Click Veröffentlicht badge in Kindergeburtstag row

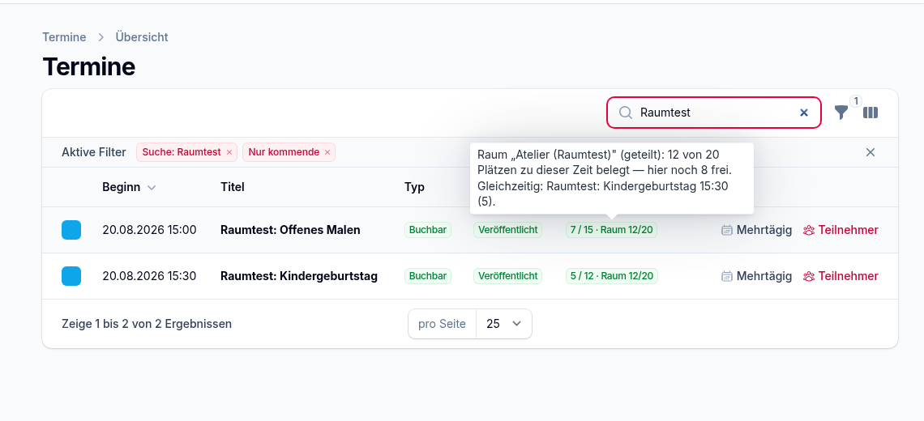[x=508, y=276]
